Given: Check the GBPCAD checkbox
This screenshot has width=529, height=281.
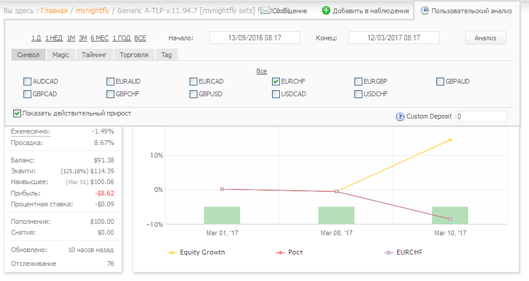Looking at the screenshot, I should [x=27, y=94].
